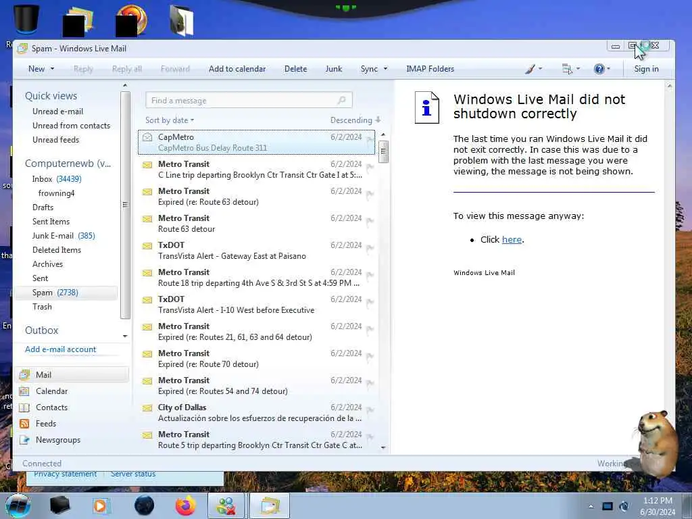Open Inbox folder
The width and height of the screenshot is (692, 519).
[57, 178]
